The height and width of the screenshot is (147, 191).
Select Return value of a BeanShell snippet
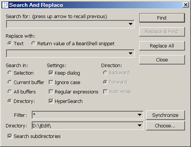[34, 43]
